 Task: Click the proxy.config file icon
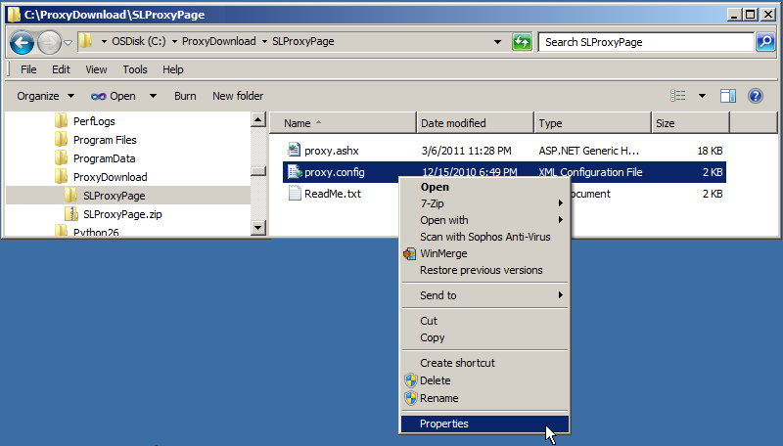[295, 171]
